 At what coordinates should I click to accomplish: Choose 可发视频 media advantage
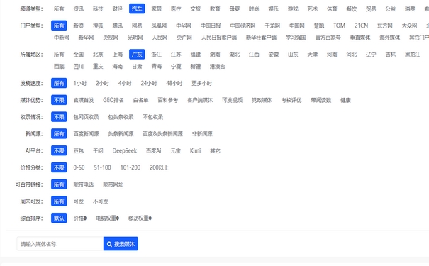click(x=233, y=100)
